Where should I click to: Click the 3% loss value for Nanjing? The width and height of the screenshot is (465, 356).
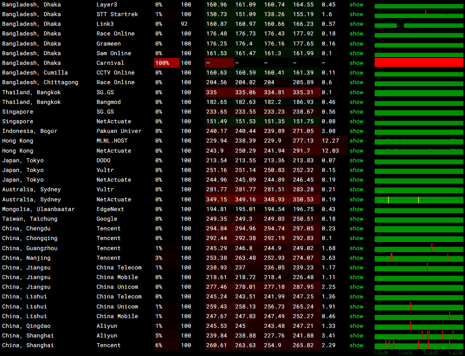[158, 258]
